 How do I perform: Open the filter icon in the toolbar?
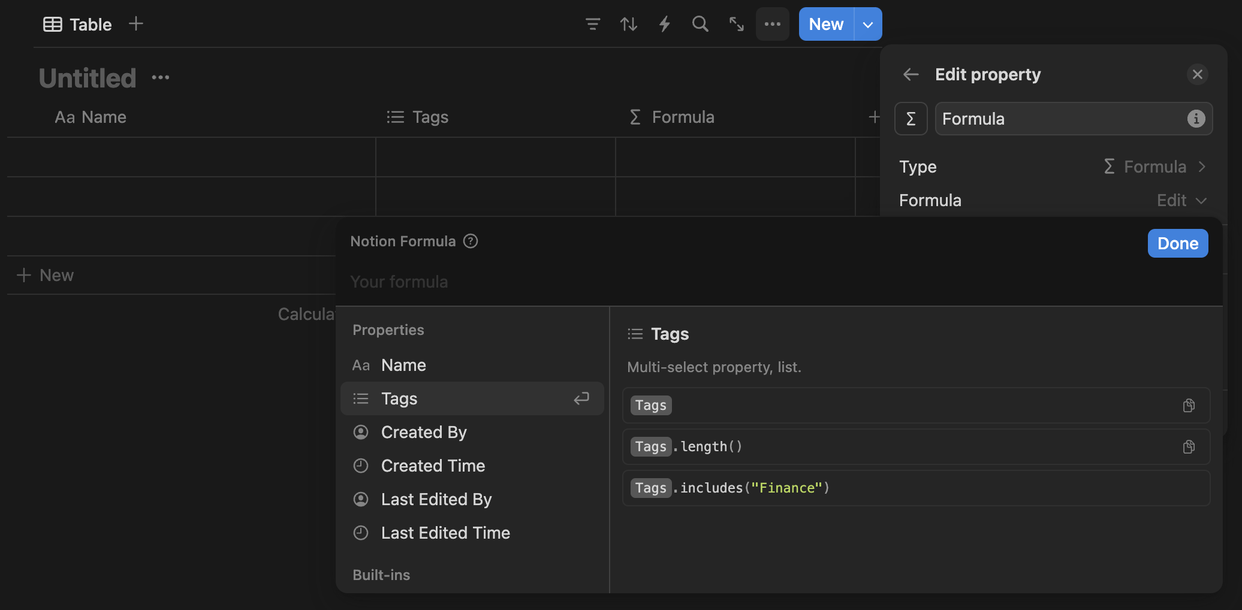(x=592, y=24)
